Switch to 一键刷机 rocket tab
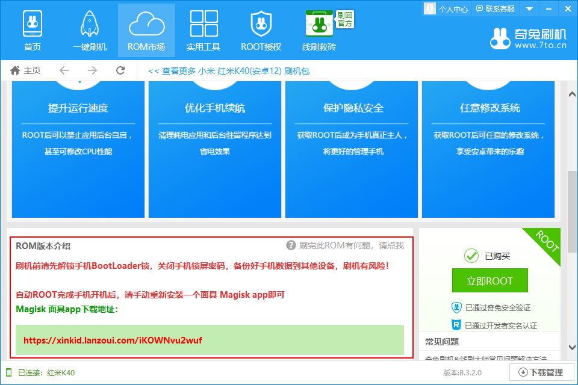This screenshot has height=385, width=578. (x=90, y=31)
